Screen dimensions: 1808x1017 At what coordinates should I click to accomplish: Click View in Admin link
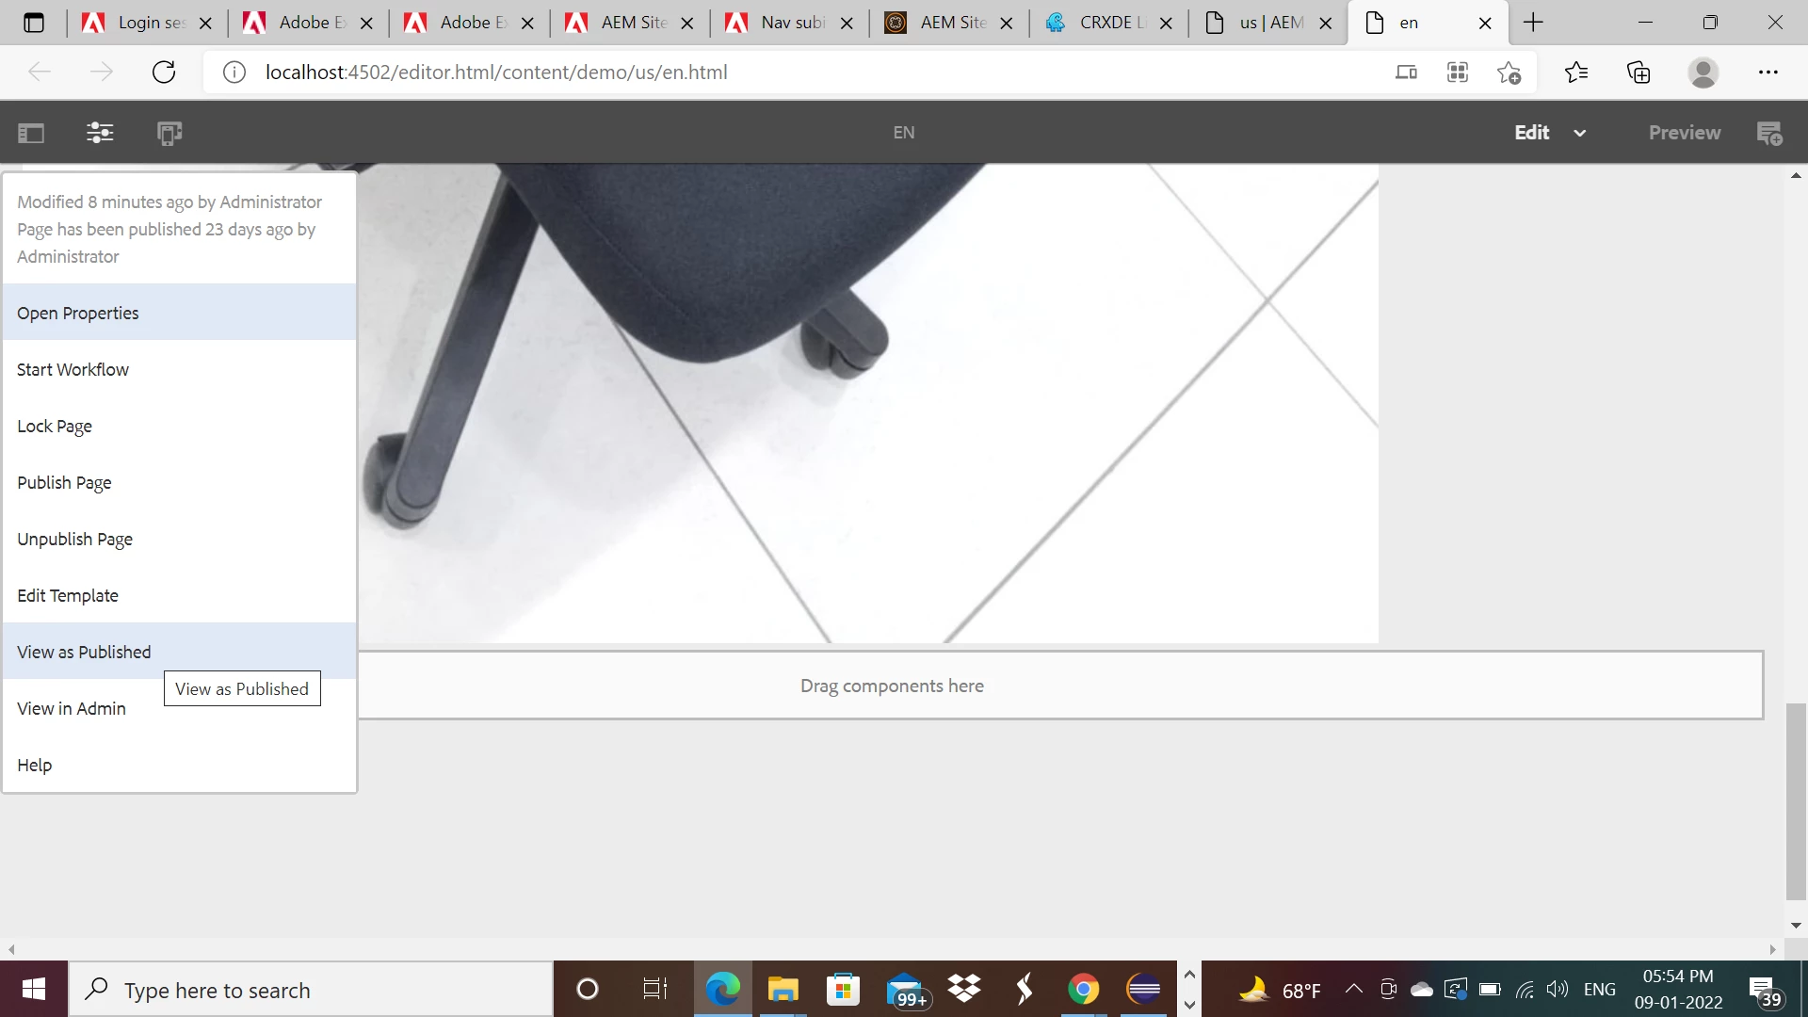pyautogui.click(x=72, y=708)
